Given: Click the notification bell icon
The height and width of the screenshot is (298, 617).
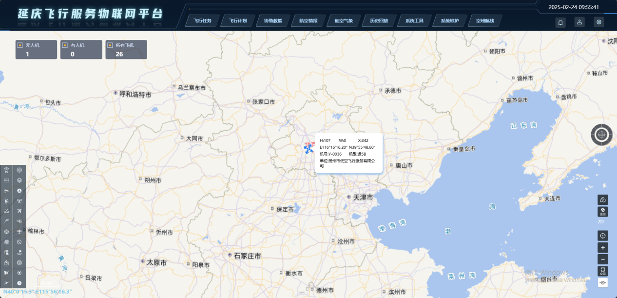Looking at the screenshot, I should pos(560,22).
